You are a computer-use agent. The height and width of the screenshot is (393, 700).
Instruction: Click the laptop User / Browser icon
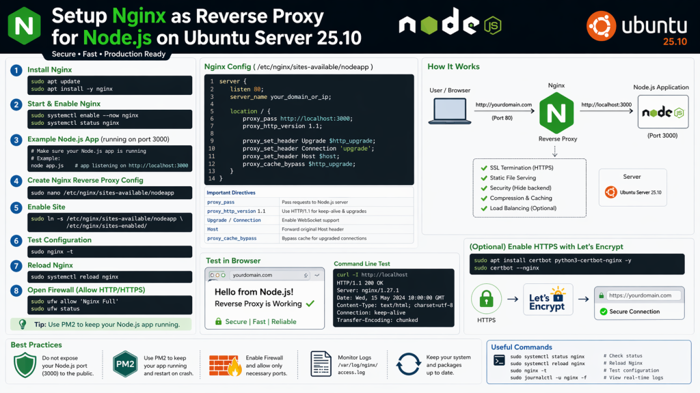[x=449, y=113]
